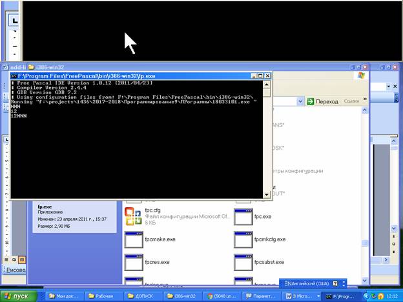This screenshot has width=403, height=302.
Task: Click the console scrollbar down arrow
Action: [x=267, y=195]
